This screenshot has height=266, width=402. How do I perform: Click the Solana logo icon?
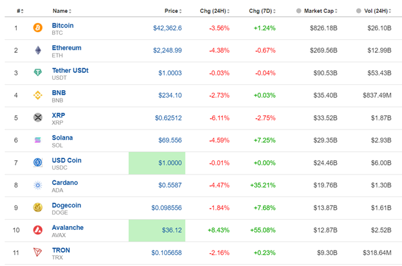pos(37,140)
